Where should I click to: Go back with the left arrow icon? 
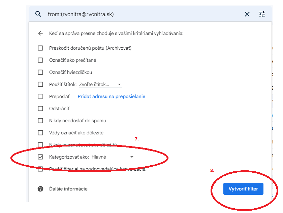[40, 33]
